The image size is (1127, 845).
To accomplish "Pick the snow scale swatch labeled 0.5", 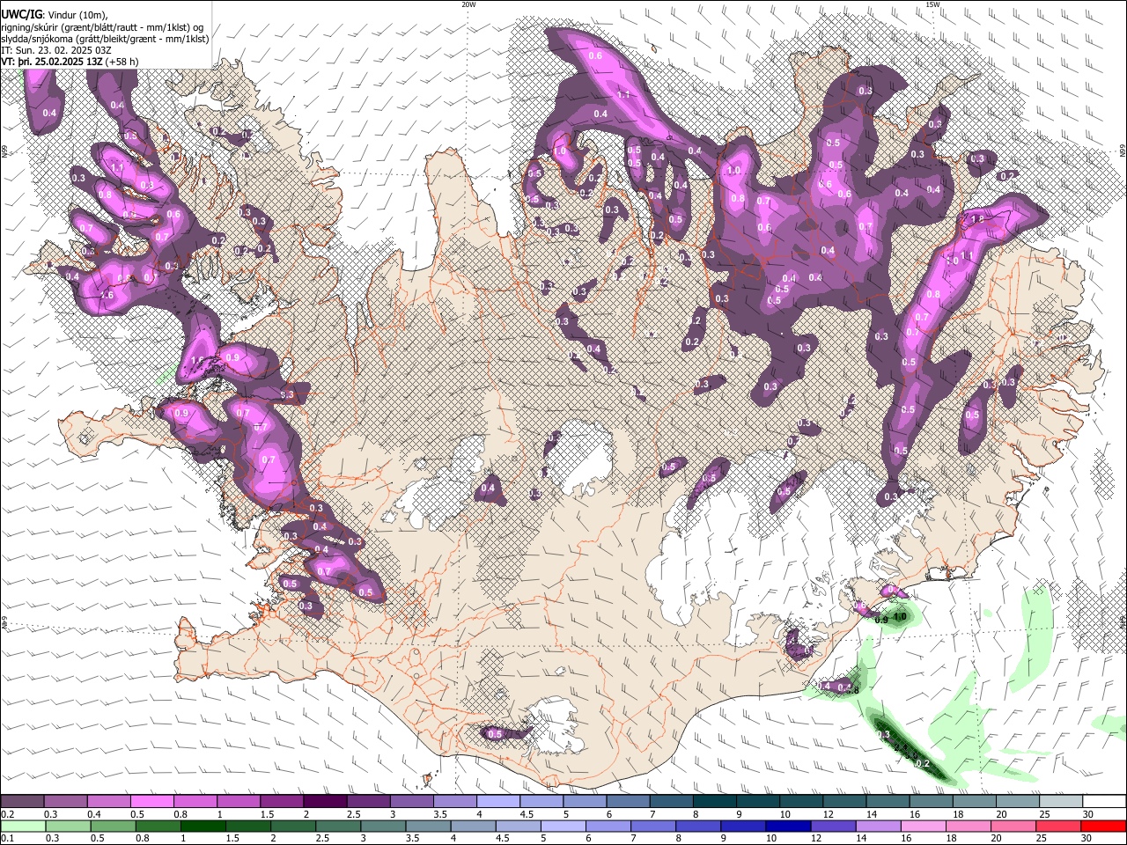I will pyautogui.click(x=152, y=801).
